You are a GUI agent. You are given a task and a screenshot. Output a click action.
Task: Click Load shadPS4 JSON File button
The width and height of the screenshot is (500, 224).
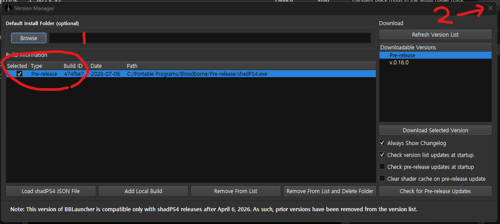pyautogui.click(x=51, y=191)
